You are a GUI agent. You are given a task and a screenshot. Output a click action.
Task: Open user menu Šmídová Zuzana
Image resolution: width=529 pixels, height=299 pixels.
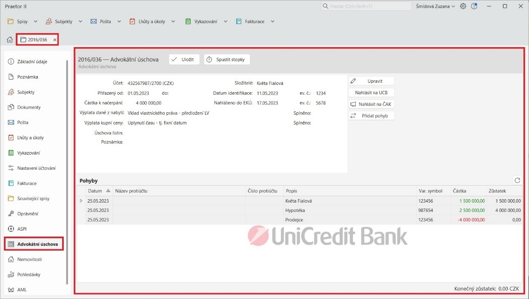(x=435, y=6)
